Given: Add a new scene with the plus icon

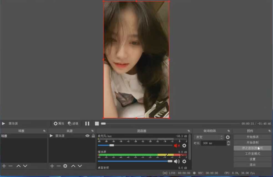Looking at the screenshot, I should [x=4, y=166].
